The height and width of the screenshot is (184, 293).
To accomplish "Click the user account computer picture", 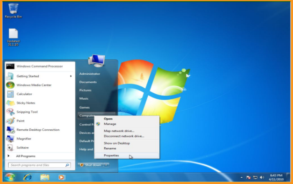I will 96,61.
